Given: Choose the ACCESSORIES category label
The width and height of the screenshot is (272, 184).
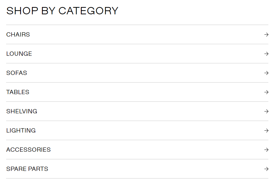Looking at the screenshot, I should tap(28, 150).
